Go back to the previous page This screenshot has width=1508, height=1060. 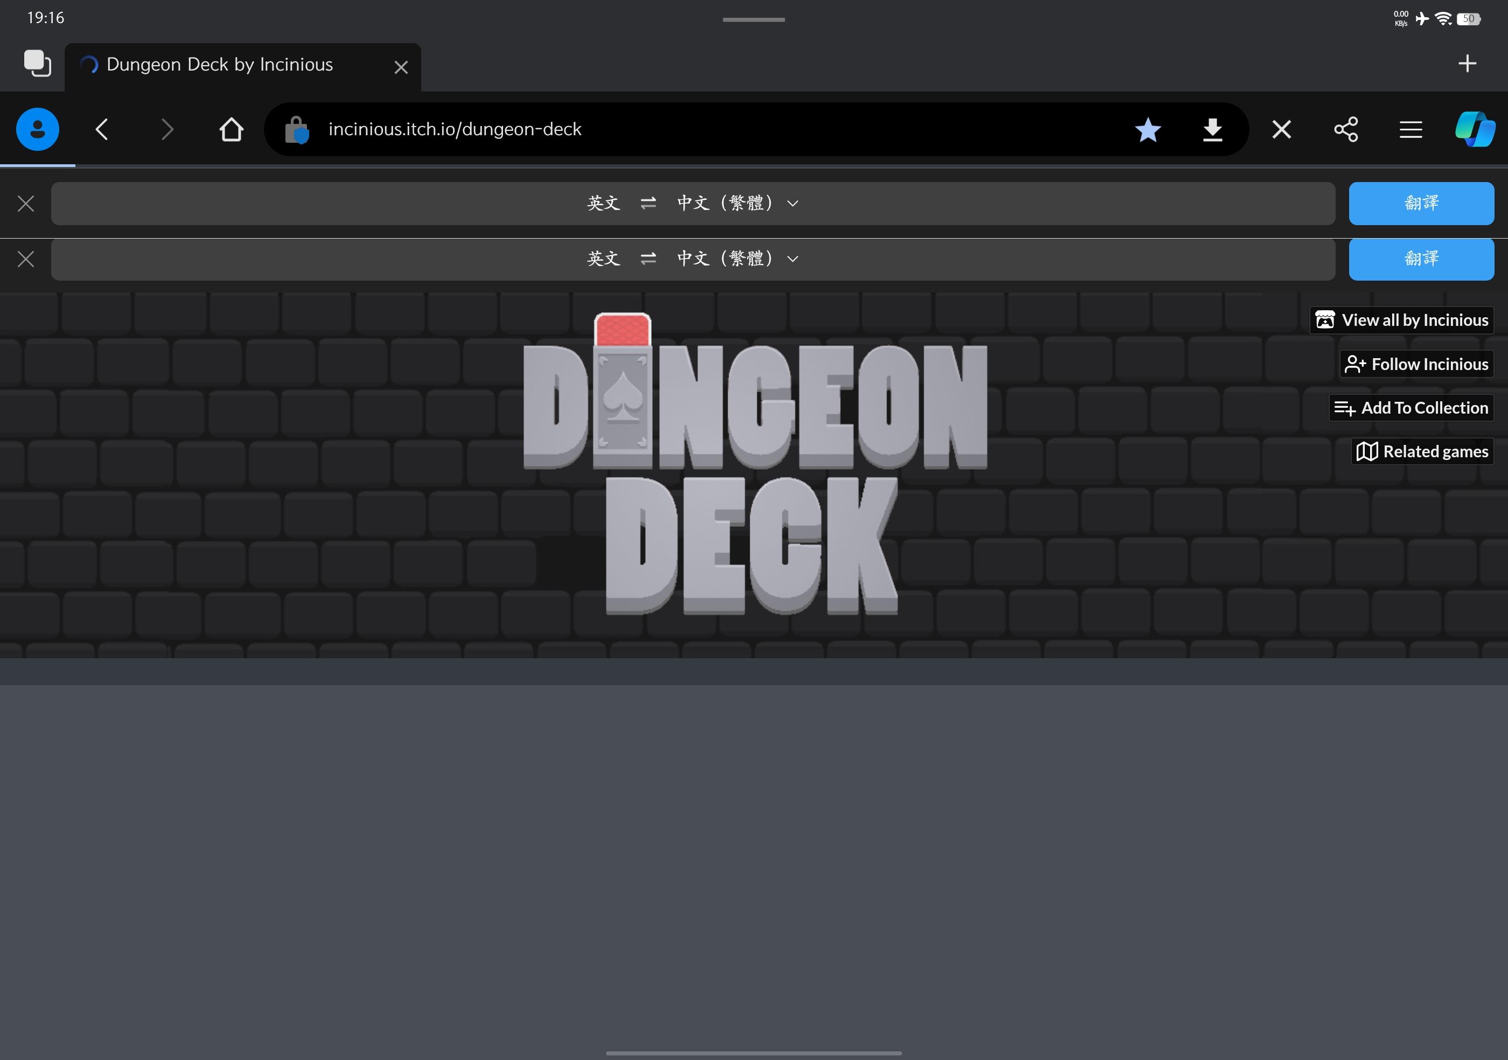click(x=102, y=129)
